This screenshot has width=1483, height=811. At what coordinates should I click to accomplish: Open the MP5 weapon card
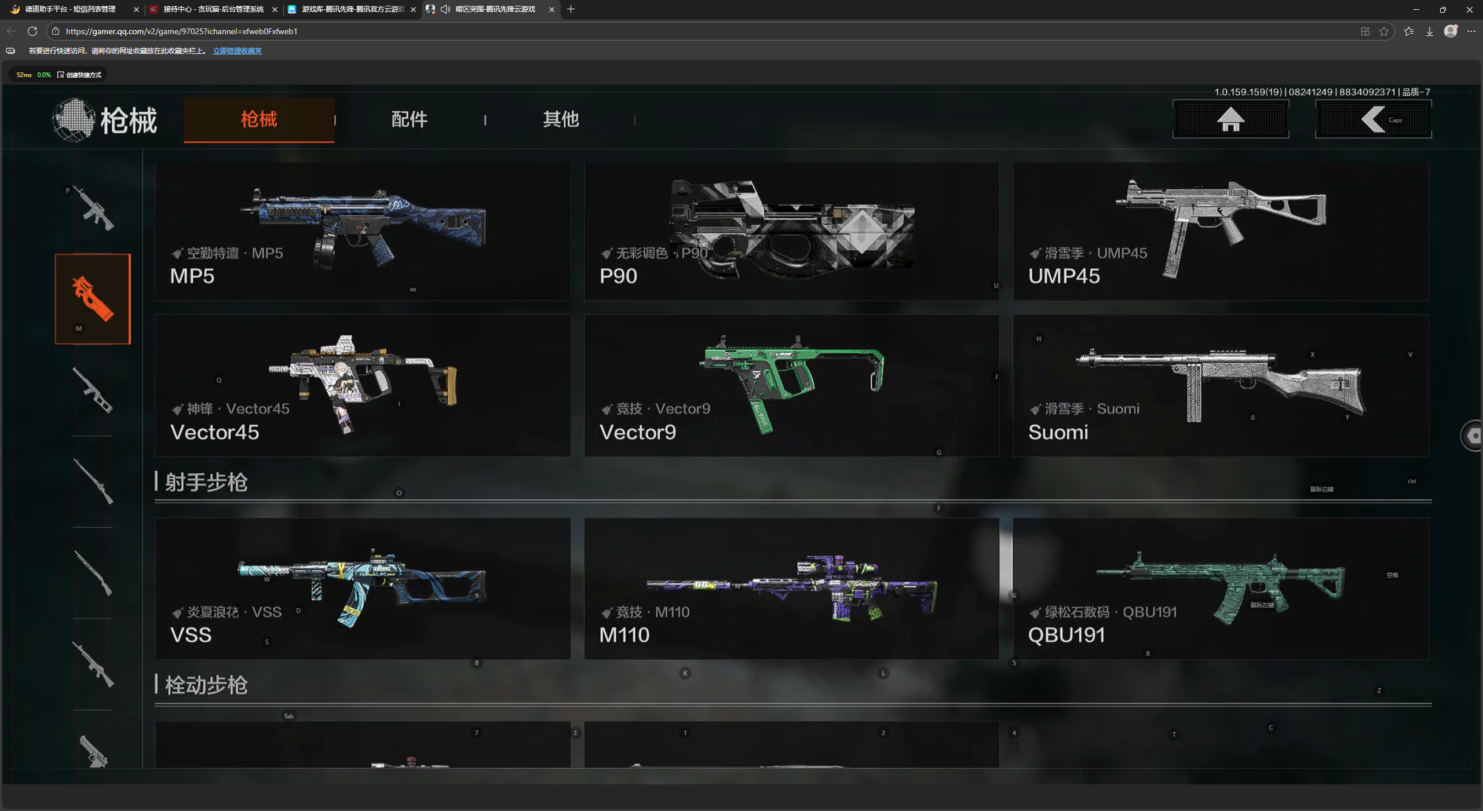pyautogui.click(x=363, y=231)
